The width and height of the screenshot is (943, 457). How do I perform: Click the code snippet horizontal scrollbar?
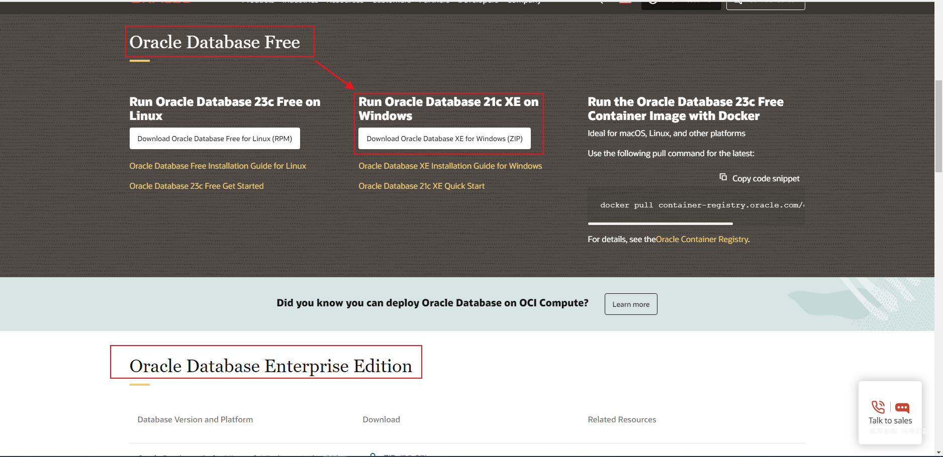point(661,223)
